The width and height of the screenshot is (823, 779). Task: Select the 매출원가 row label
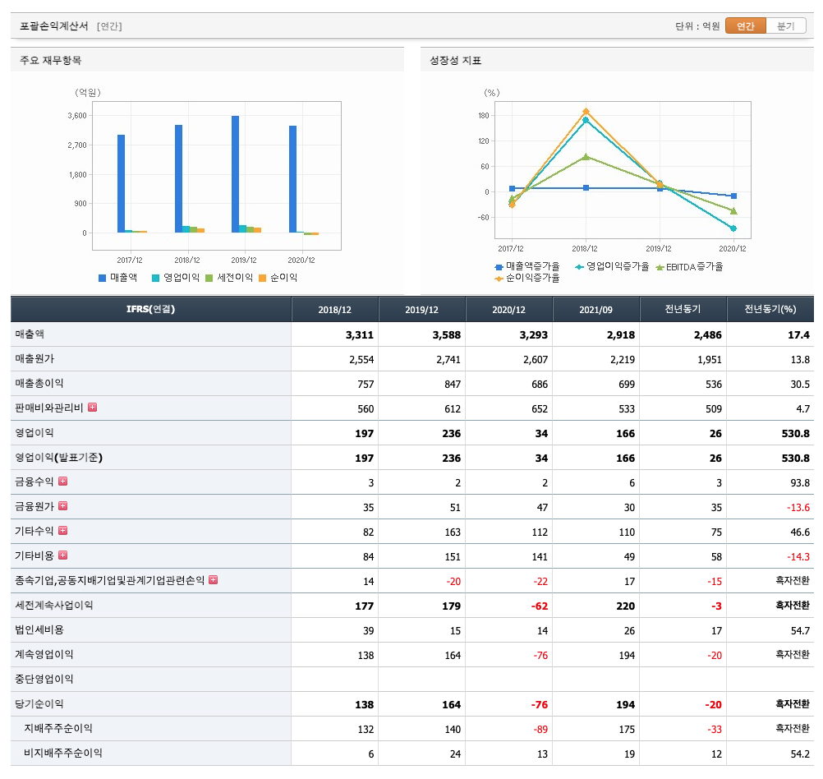tap(34, 359)
